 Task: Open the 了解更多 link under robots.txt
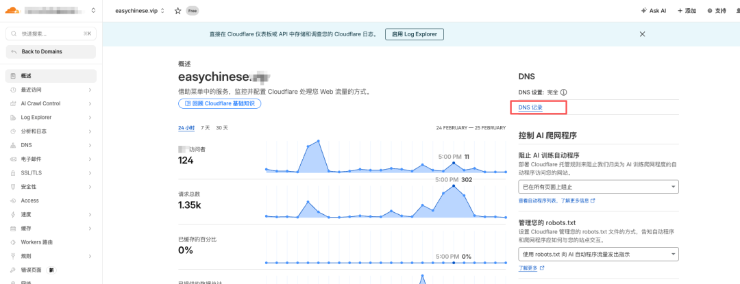[532, 268]
